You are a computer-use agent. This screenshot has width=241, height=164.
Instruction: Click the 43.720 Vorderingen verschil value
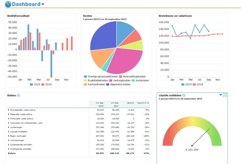point(131,127)
